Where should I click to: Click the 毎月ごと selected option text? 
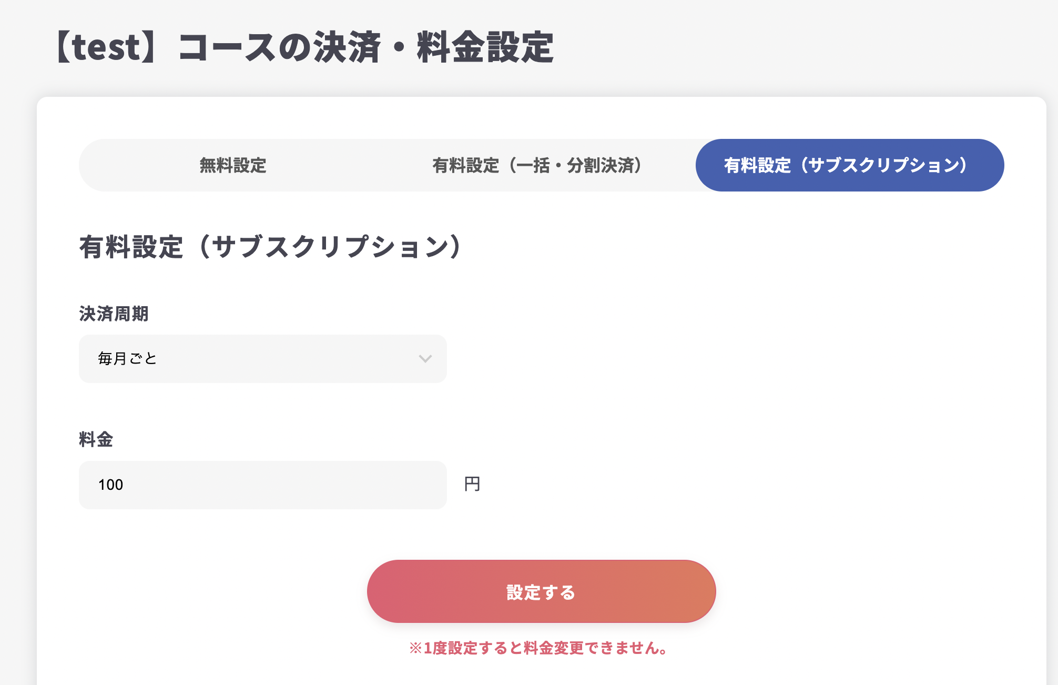click(127, 359)
